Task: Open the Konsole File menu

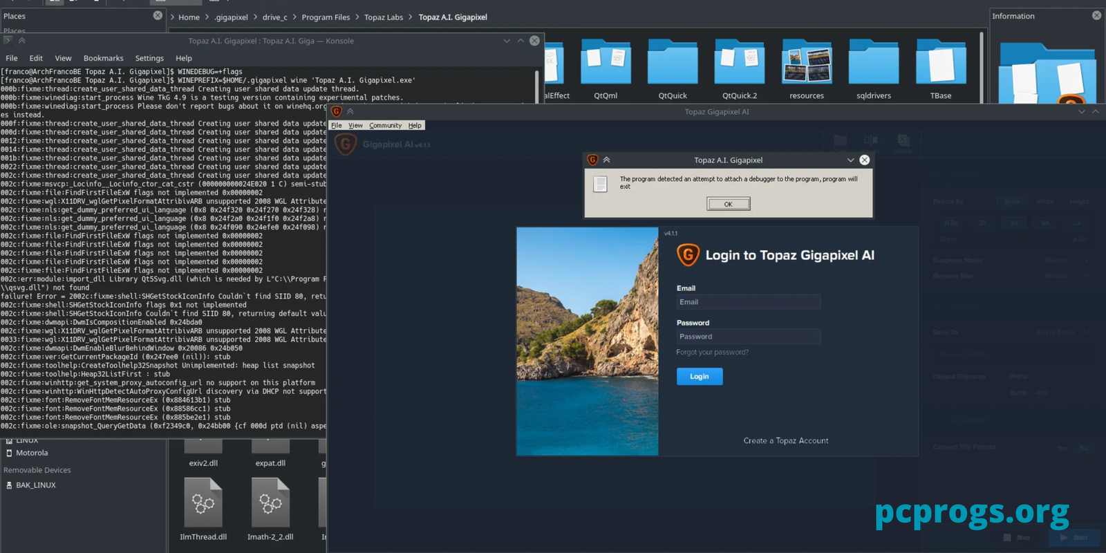Action: tap(12, 58)
